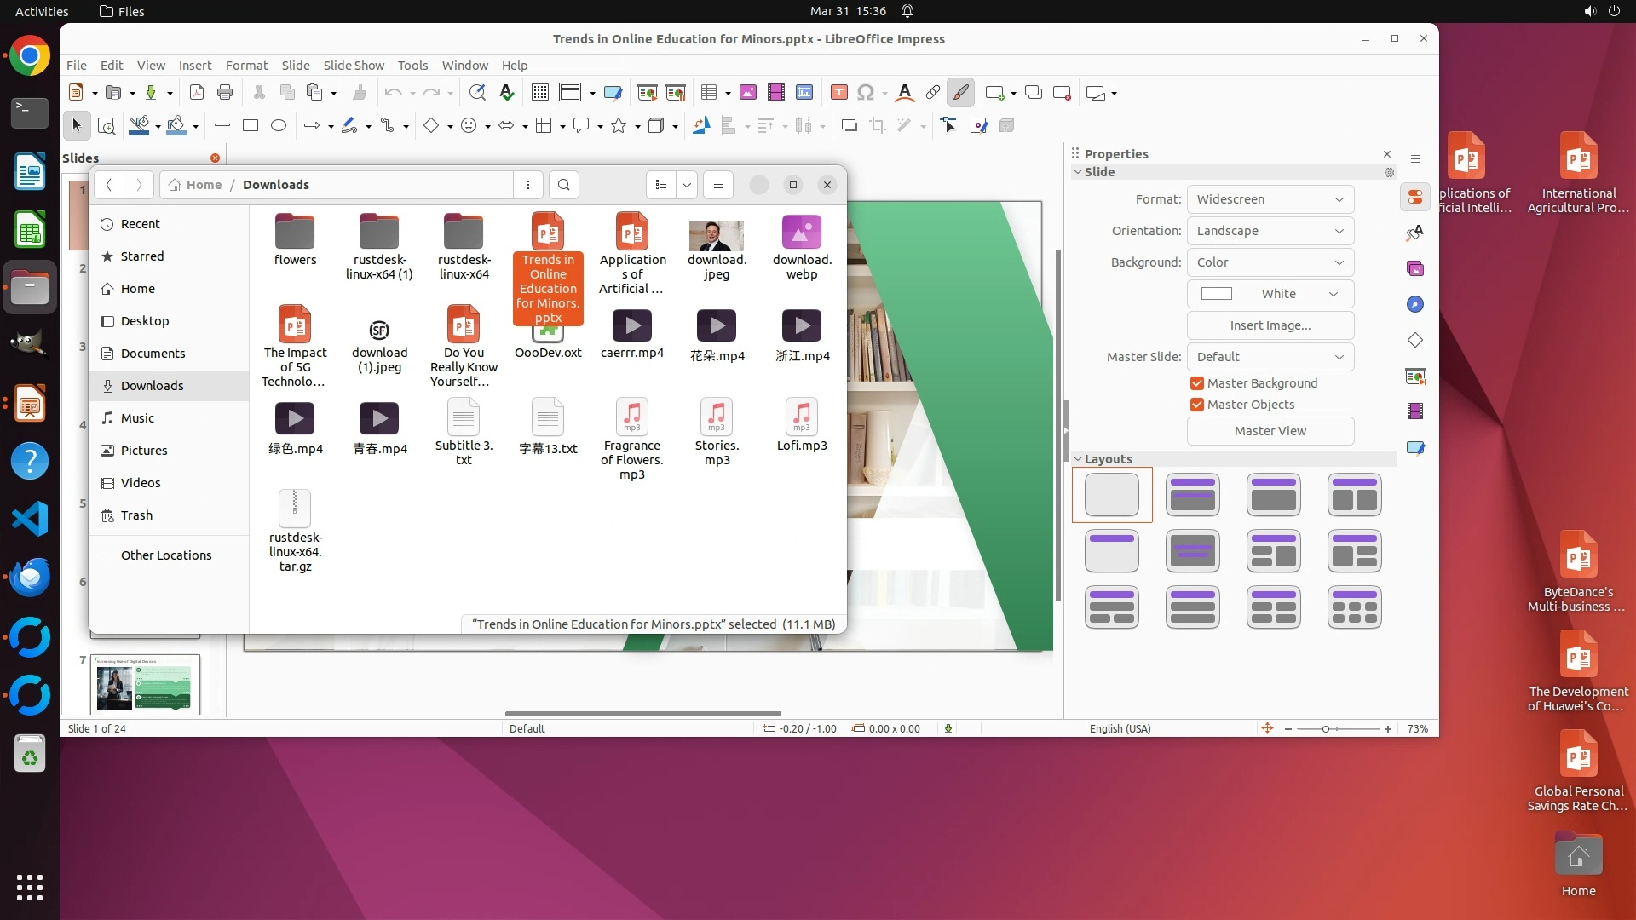Open the Slide Show menu
Screen dimensions: 1636x920
tap(354, 66)
